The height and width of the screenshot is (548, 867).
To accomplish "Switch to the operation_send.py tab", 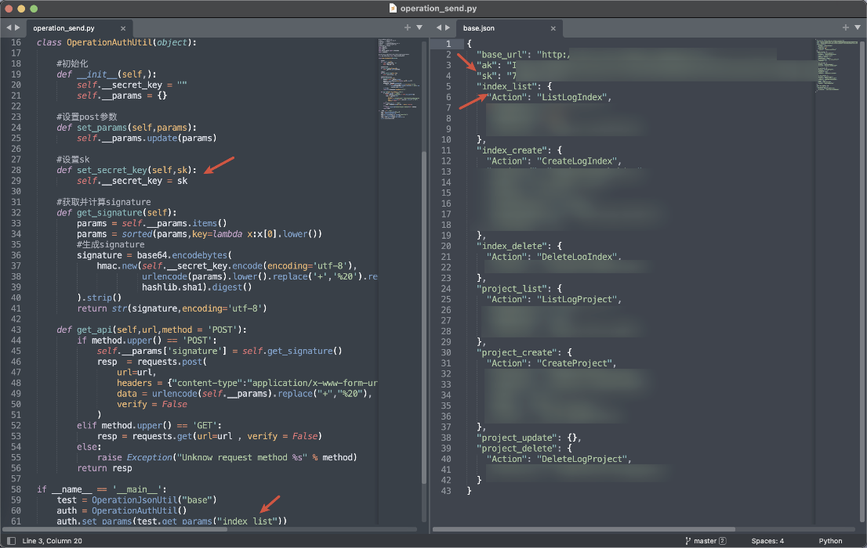I will [63, 28].
